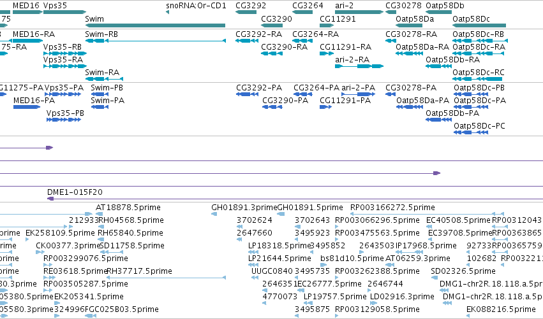Viewport: 543px width, 319px height.
Task: Click the Oatp58Db gene label
Action: coord(445,6)
